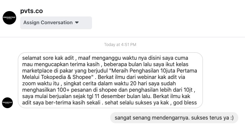
Task: Click the small sender avatar beside message
Action: [7, 103]
